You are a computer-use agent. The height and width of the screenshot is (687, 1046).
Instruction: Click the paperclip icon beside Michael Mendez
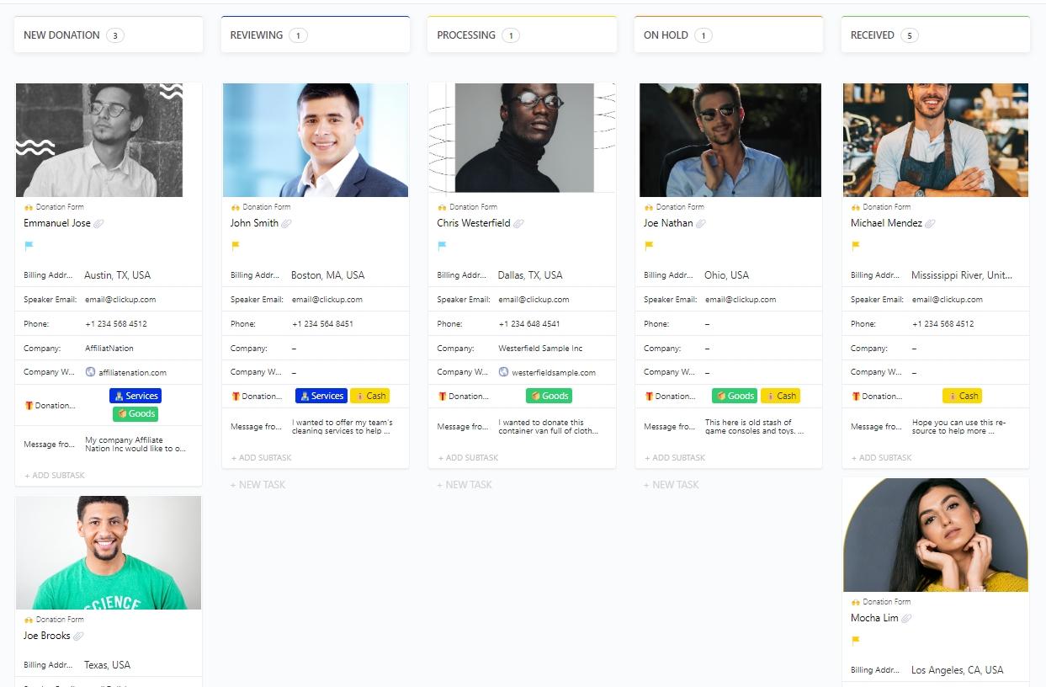coord(930,224)
